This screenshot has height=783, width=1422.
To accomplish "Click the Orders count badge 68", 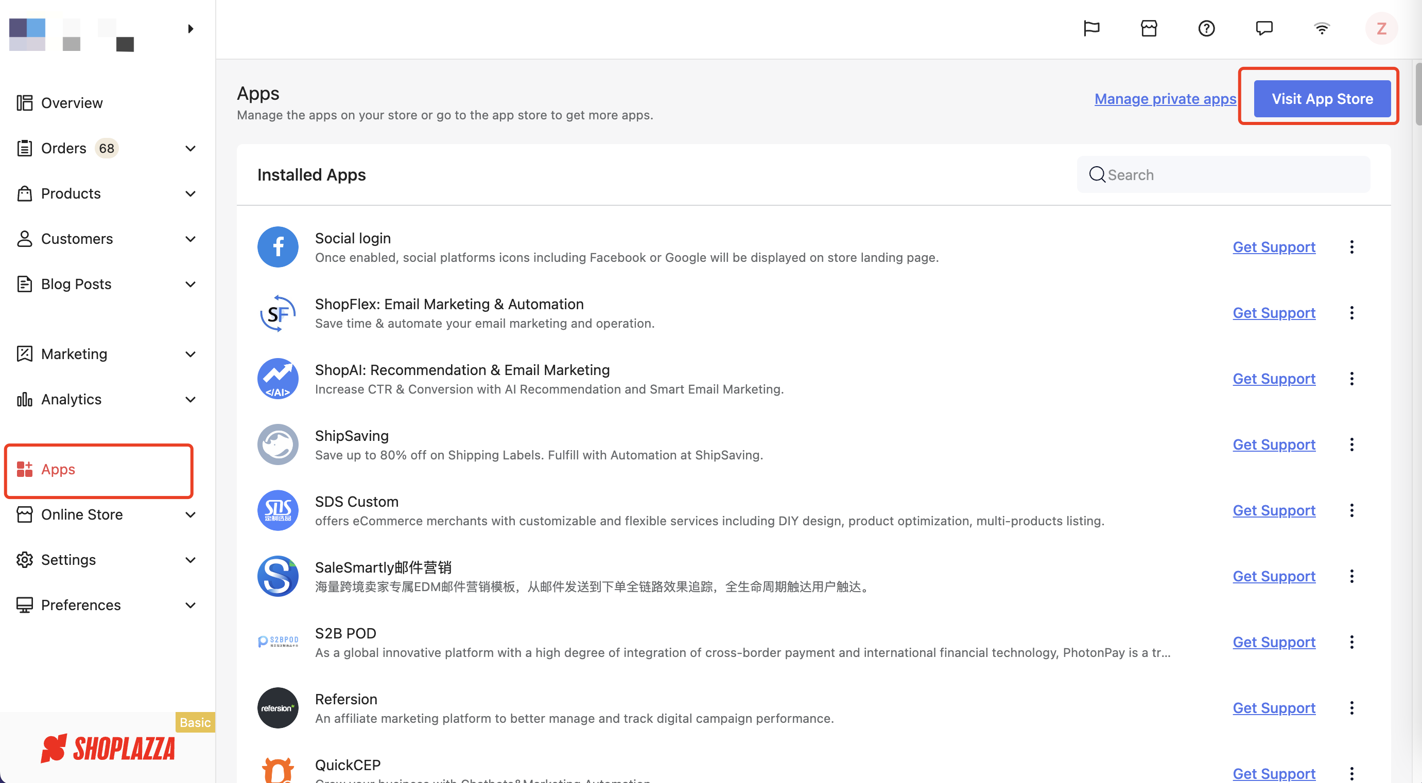I will [107, 148].
